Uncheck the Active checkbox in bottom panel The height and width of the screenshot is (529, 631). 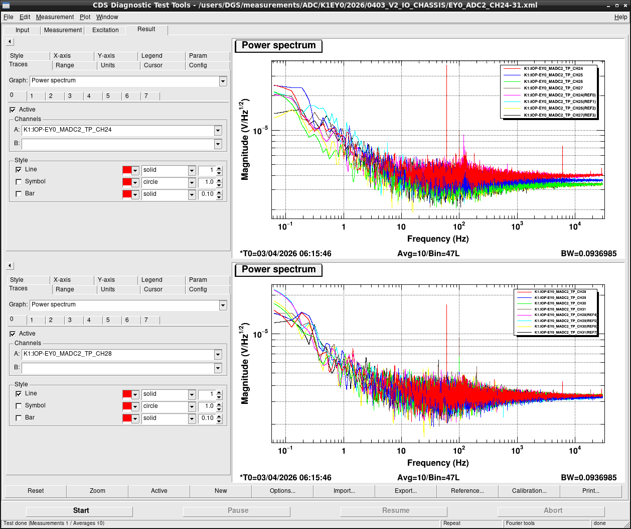coord(13,334)
